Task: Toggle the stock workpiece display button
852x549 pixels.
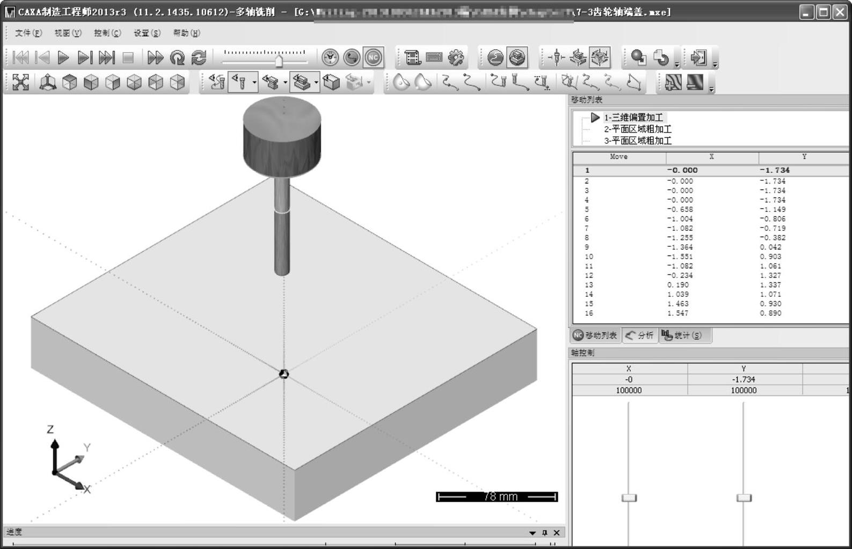Action: tap(302, 82)
